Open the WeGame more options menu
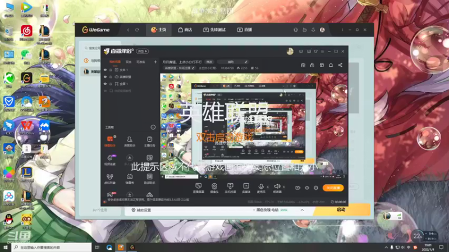449x252 pixels. [x=342, y=30]
